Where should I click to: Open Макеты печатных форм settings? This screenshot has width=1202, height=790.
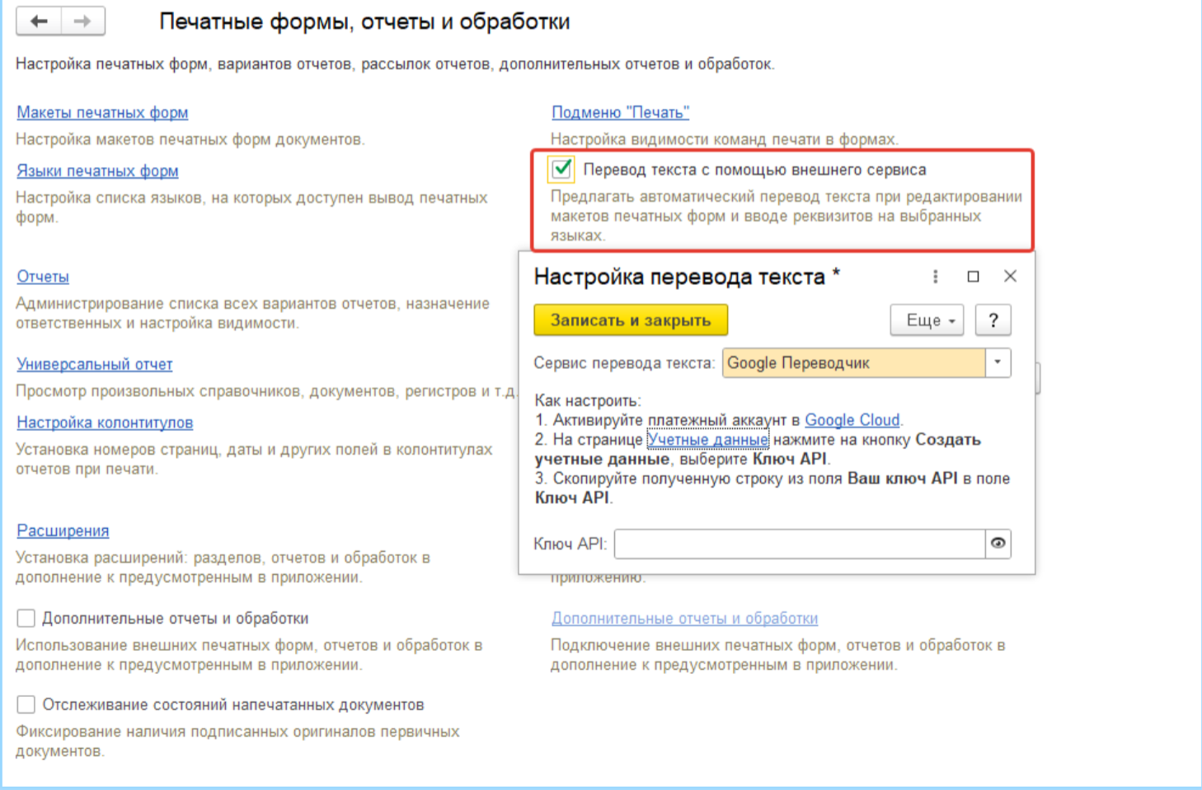[102, 113]
